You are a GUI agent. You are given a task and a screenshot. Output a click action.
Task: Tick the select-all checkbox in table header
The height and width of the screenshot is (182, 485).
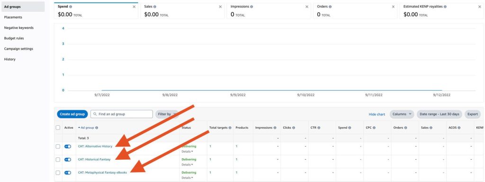pyautogui.click(x=58, y=128)
